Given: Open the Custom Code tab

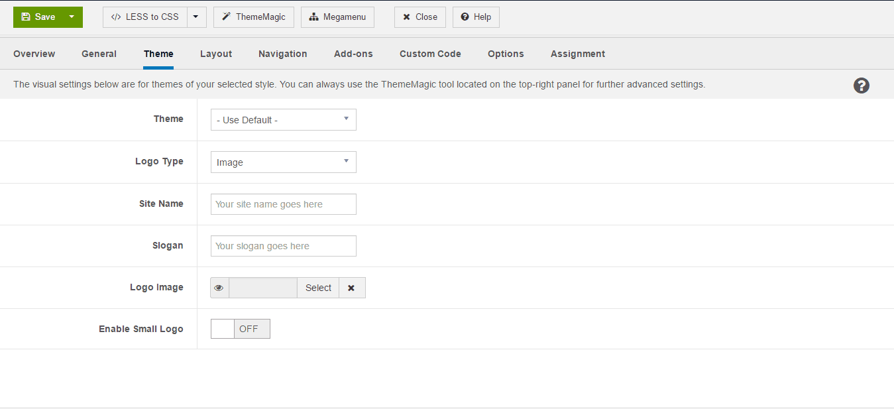Looking at the screenshot, I should click(430, 54).
